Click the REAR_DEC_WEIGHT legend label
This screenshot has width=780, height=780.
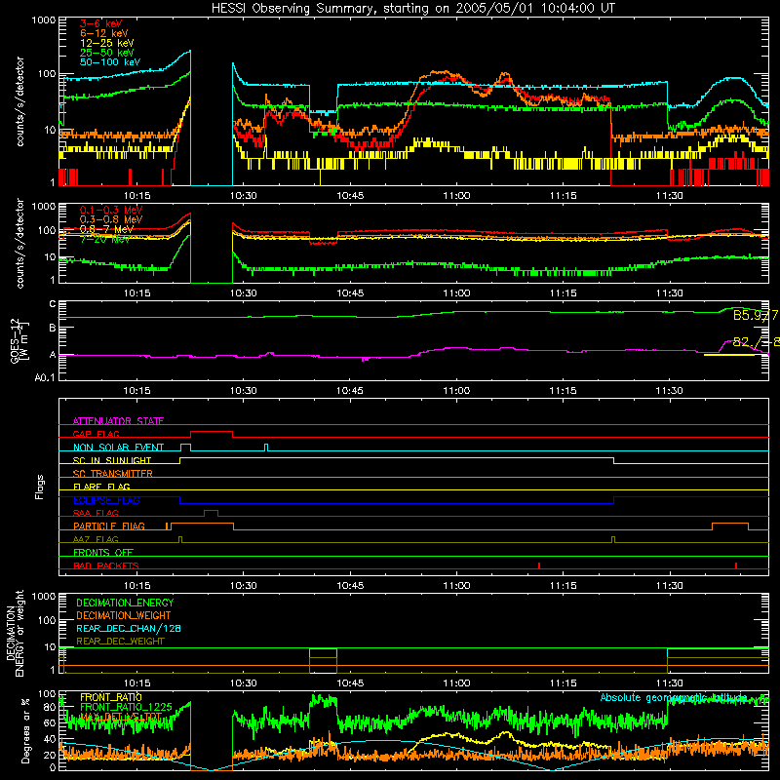click(120, 642)
